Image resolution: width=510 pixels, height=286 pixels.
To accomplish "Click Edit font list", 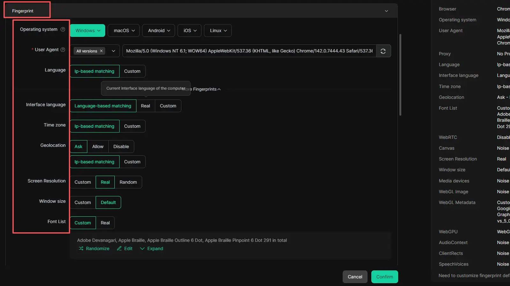I will point(125,249).
